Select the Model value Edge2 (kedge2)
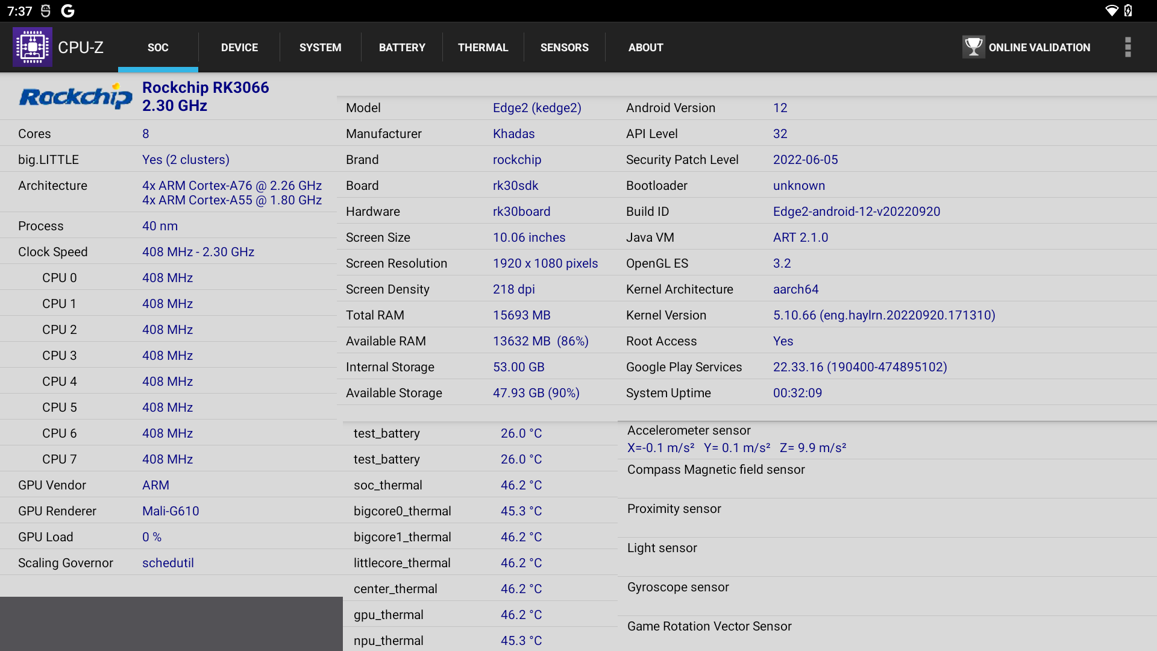Image resolution: width=1157 pixels, height=651 pixels. coord(537,108)
